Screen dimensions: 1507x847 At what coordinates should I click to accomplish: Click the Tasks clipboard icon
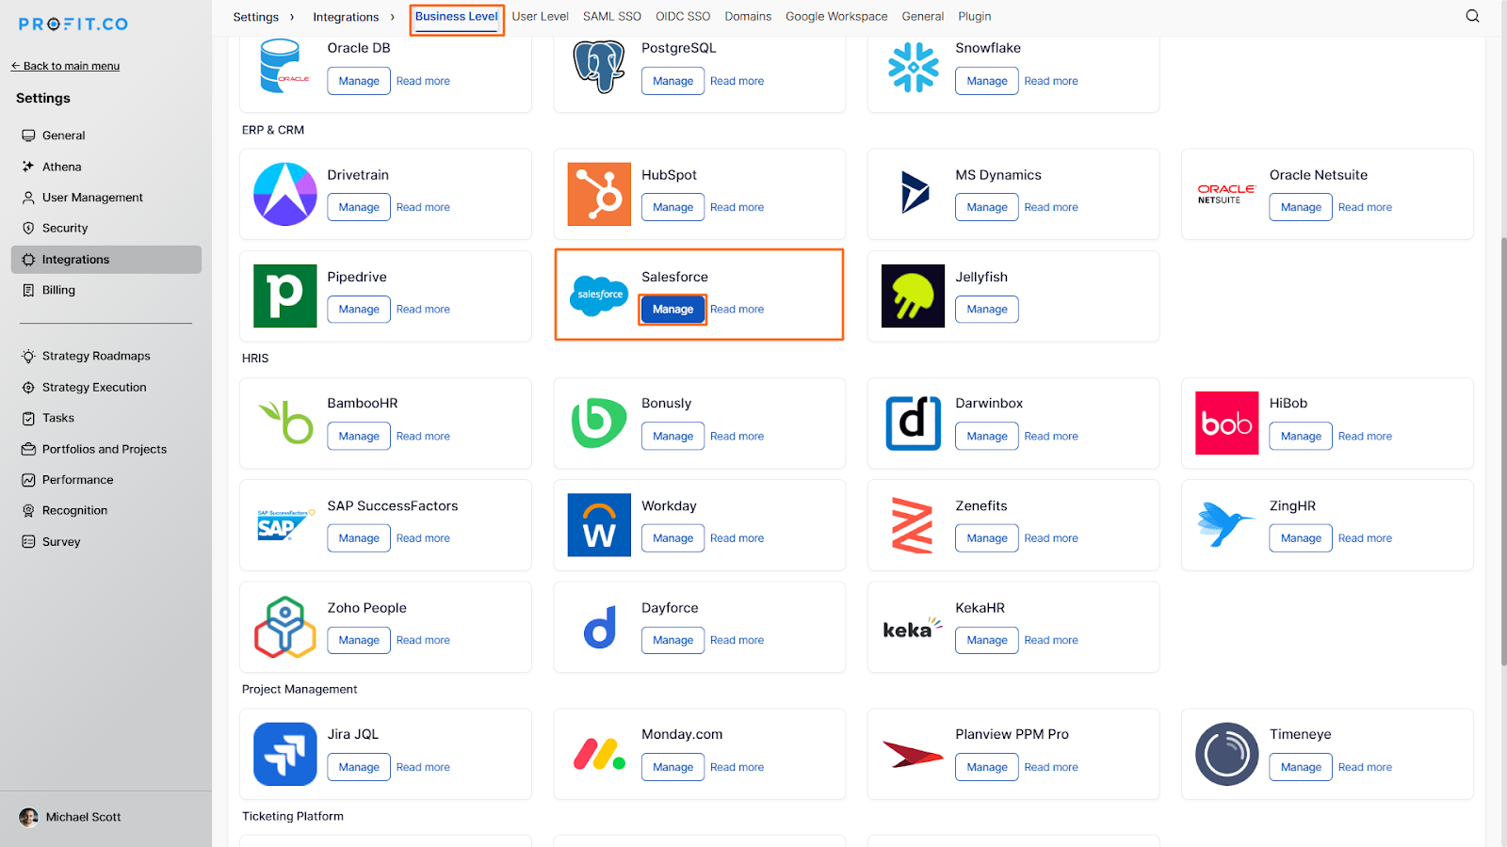pos(28,418)
